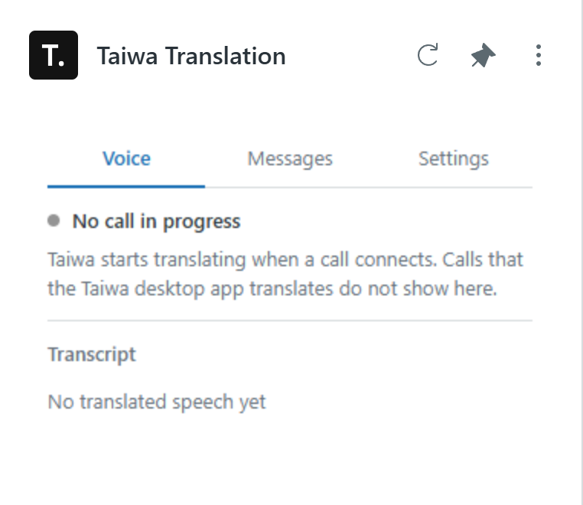Click the 'No call in progress' status label
The width and height of the screenshot is (583, 505).
coord(156,222)
